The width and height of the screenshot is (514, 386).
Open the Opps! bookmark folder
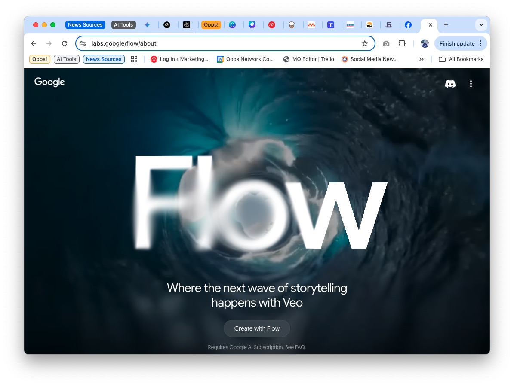coord(40,59)
